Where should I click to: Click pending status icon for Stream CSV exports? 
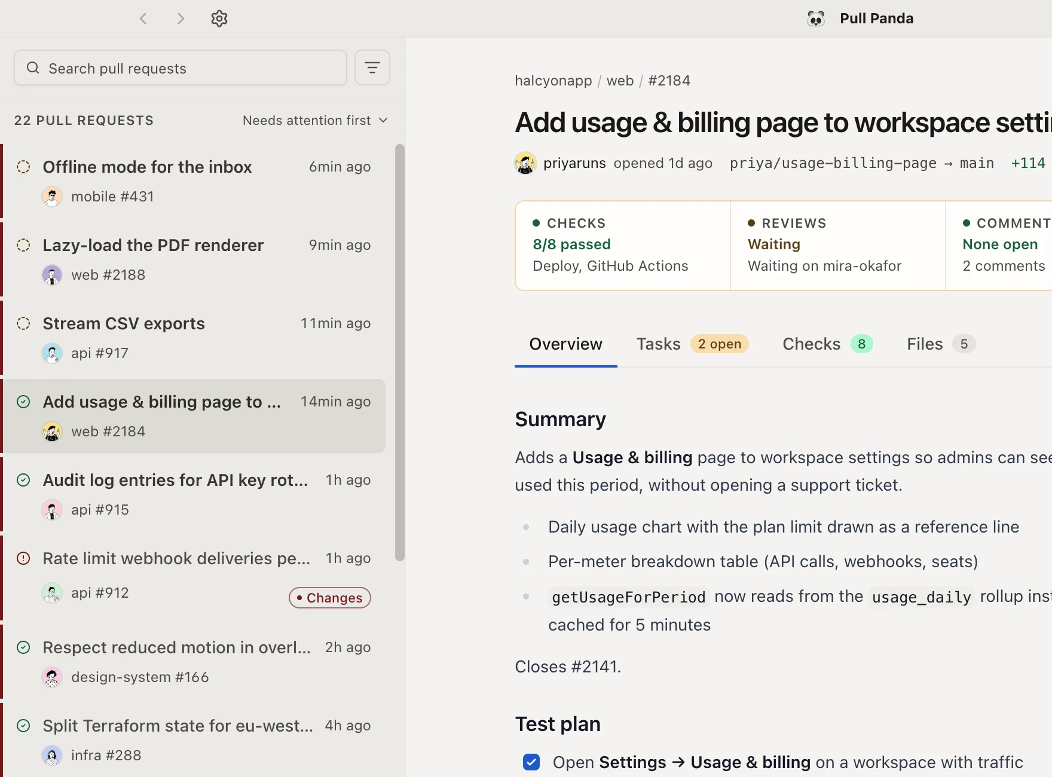point(23,323)
